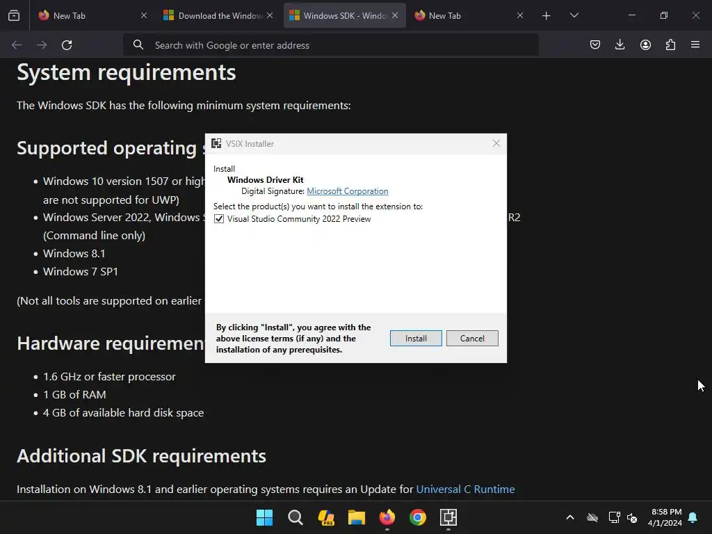Click the VSIX Installer title bar icon
The height and width of the screenshot is (534, 712).
pyautogui.click(x=217, y=143)
